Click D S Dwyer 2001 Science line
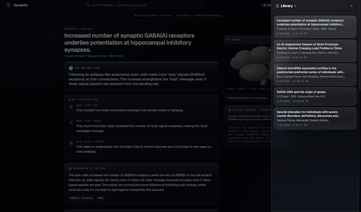This screenshot has height=212, width=361. click(x=301, y=96)
